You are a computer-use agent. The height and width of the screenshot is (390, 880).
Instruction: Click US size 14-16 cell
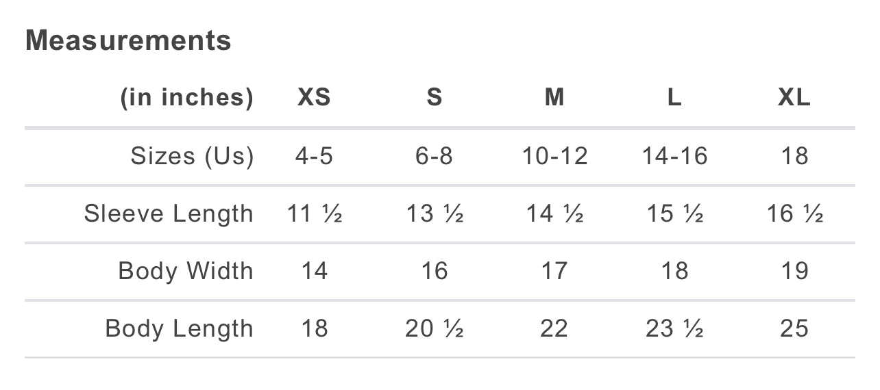[674, 157]
